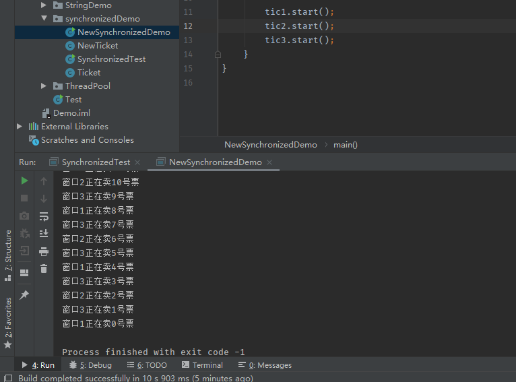The width and height of the screenshot is (516, 382).
Task: Click console line 窗口2正在卖10号票
Action: (100, 182)
